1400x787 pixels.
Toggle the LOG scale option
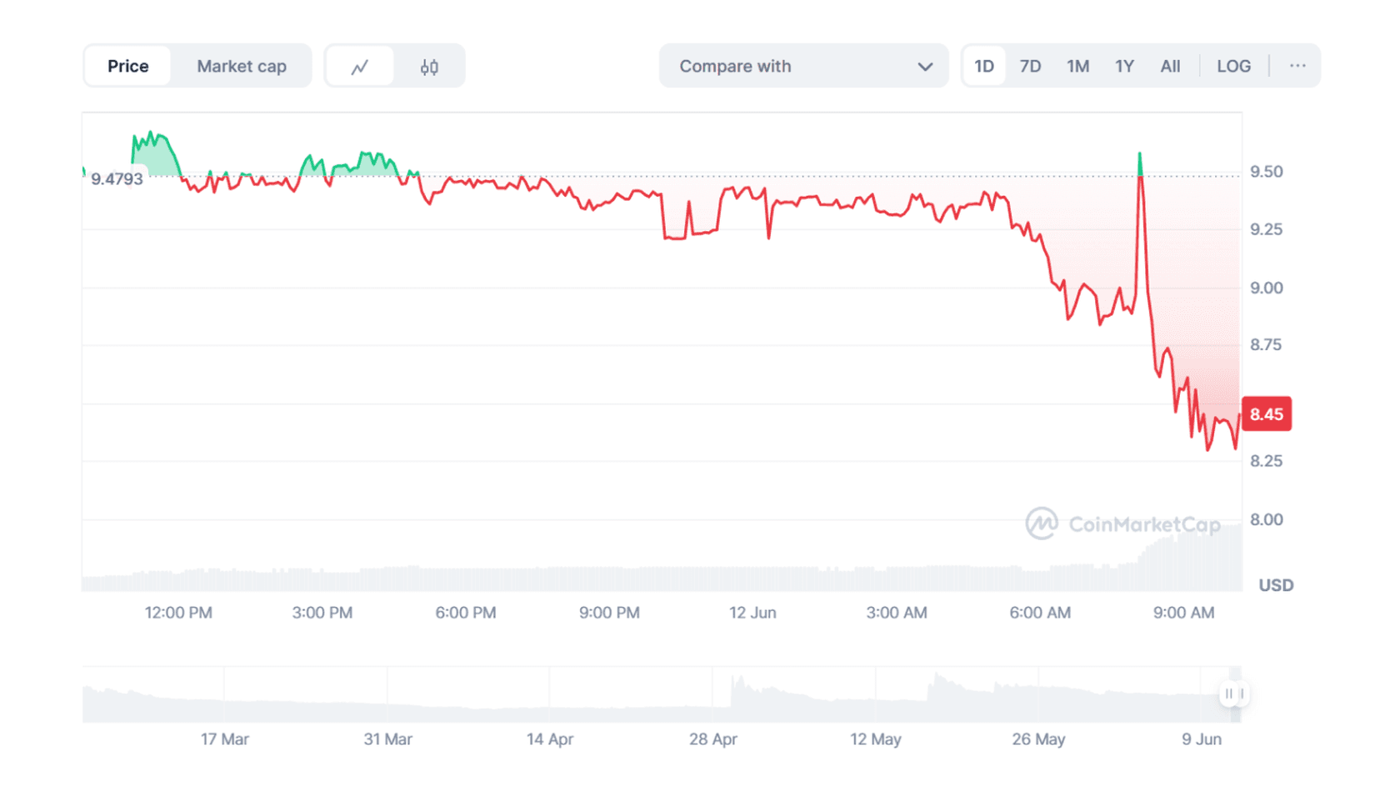pos(1234,66)
